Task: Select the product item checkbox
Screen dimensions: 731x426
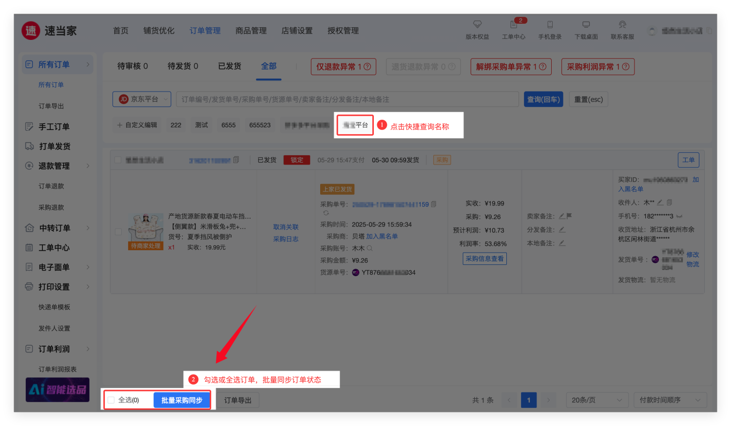Action: pos(118,232)
